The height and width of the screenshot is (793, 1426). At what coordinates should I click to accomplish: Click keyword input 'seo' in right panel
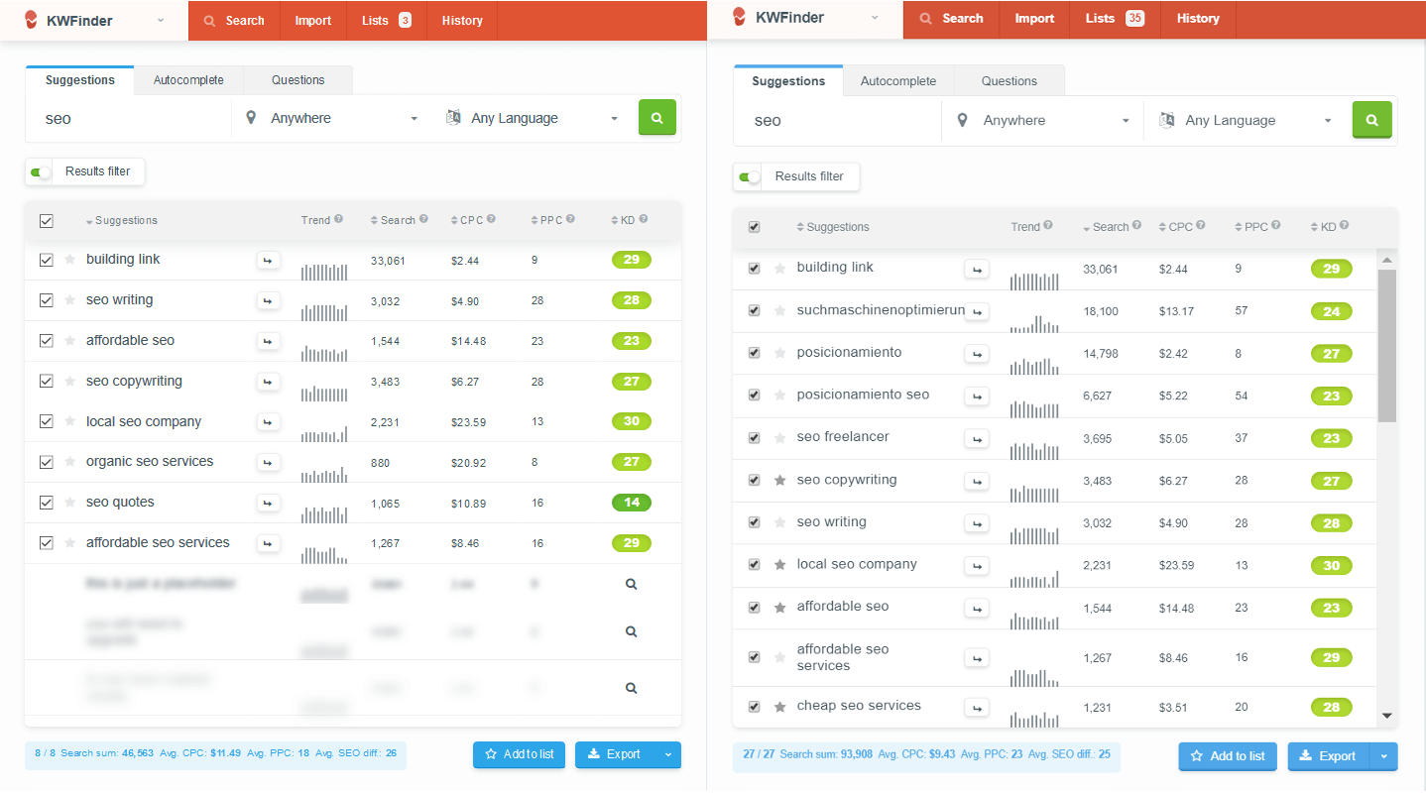(x=838, y=120)
